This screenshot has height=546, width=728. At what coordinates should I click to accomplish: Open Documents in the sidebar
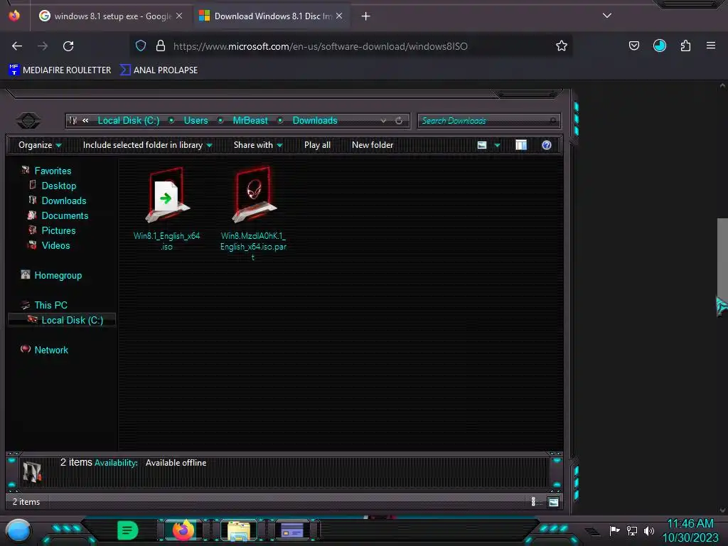(65, 215)
